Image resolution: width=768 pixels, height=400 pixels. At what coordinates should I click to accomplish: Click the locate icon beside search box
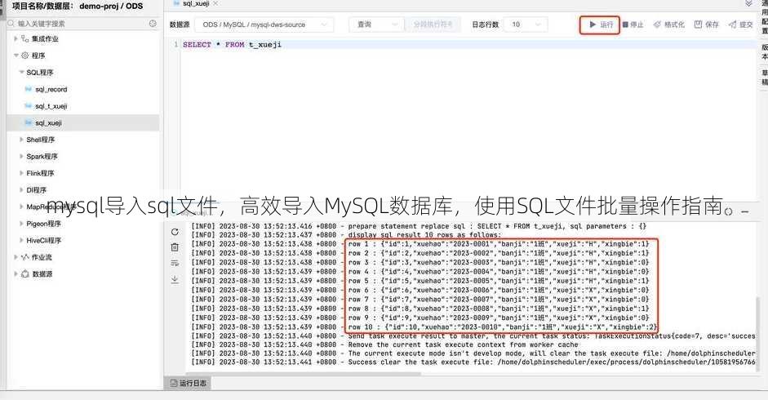pyautogui.click(x=153, y=24)
